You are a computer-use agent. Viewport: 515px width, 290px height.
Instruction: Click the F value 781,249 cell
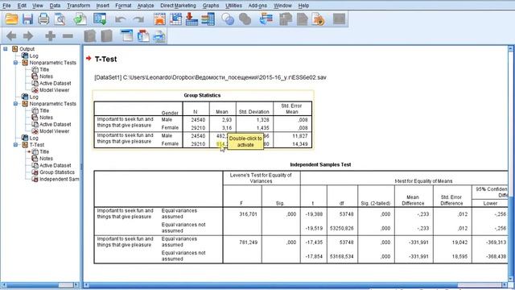pos(242,242)
